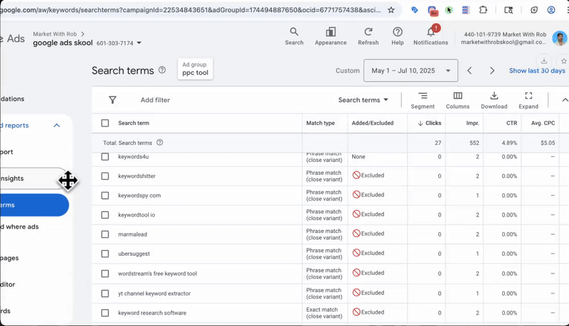Open the Columns chooser
Screen dimensions: 569x326
pyautogui.click(x=457, y=100)
